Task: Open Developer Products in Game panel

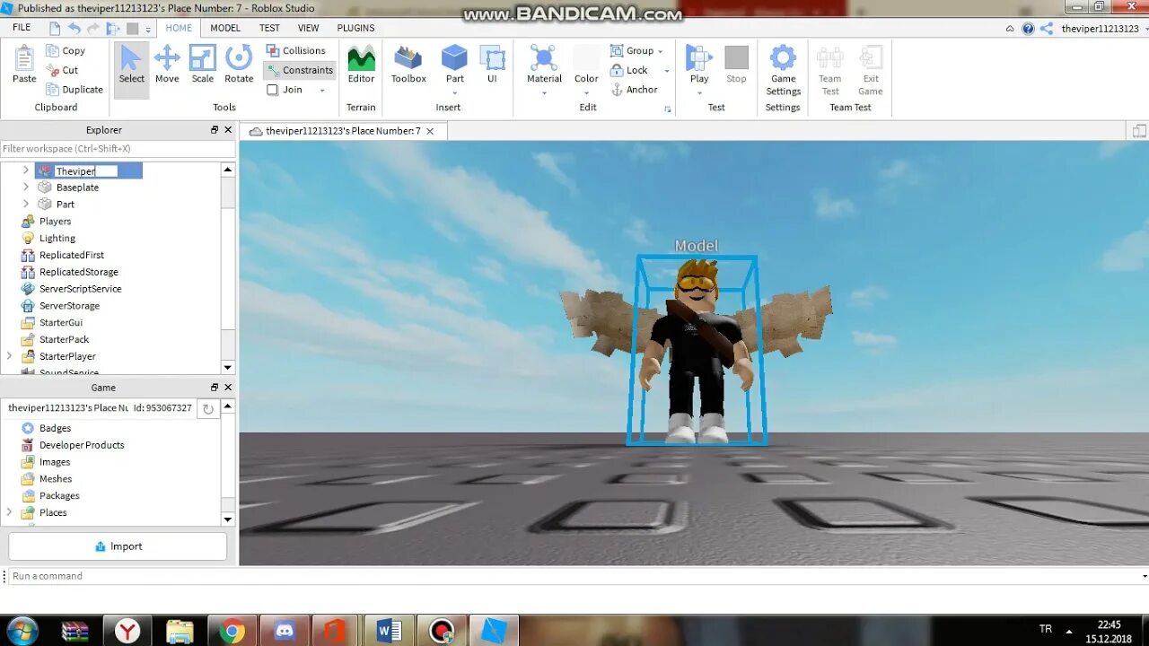Action: (x=82, y=445)
